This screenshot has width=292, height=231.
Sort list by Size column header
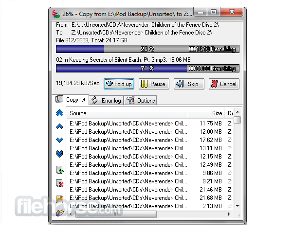206,113
